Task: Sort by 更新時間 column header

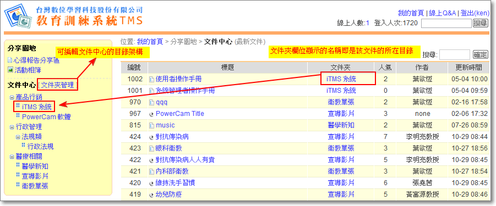Action: tap(469, 68)
